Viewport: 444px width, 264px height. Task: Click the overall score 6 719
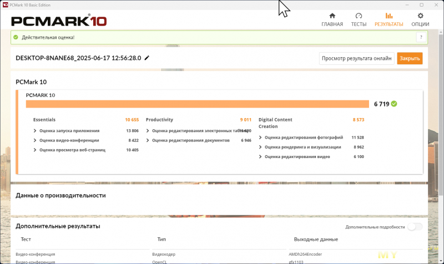coord(382,104)
